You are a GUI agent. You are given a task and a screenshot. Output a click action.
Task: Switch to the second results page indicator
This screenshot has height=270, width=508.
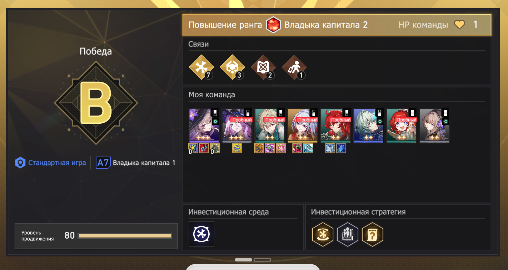[262, 260]
